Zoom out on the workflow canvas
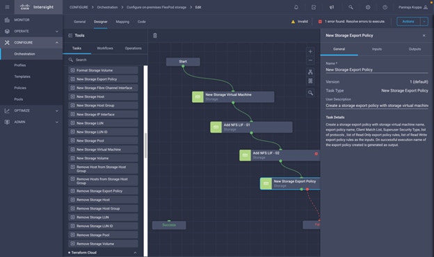The height and width of the screenshot is (257, 434). point(310,60)
